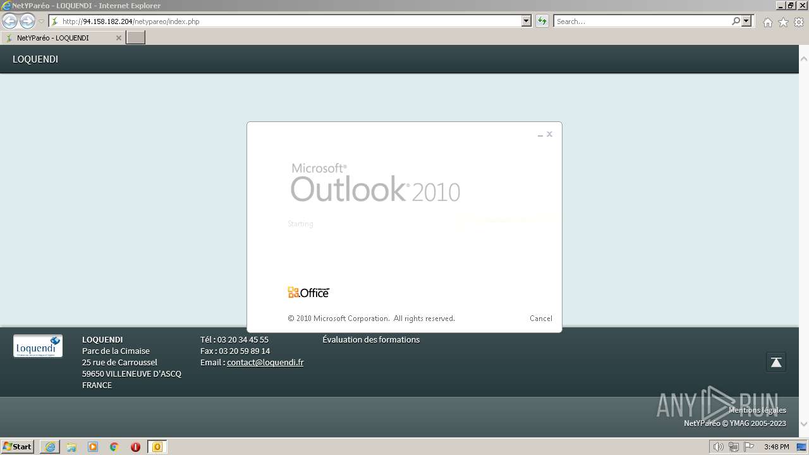Open the contact@loquendi.fr email link
The width and height of the screenshot is (809, 455).
click(265, 363)
